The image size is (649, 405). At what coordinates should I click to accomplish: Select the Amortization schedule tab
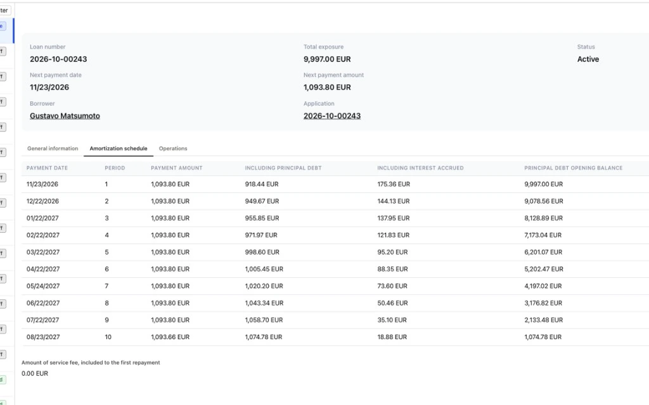pyautogui.click(x=119, y=148)
